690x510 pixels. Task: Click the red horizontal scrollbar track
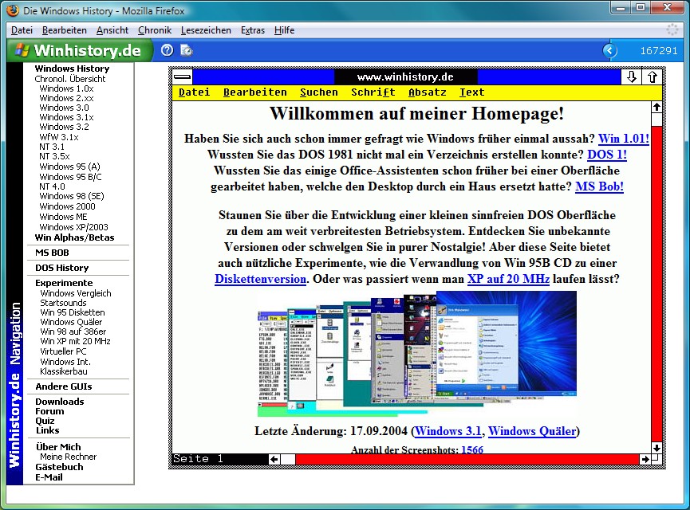click(x=467, y=460)
